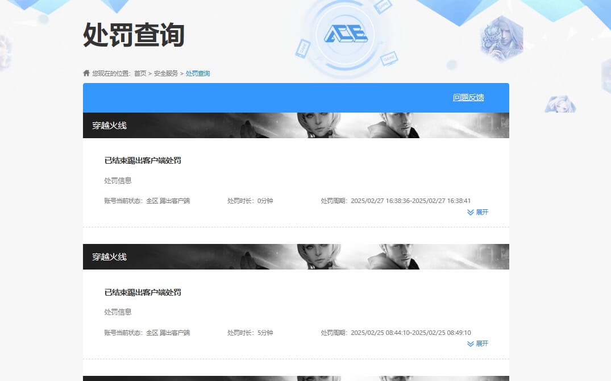
Task: Click the hexagon character avatar decoration icon
Action: pos(502,38)
